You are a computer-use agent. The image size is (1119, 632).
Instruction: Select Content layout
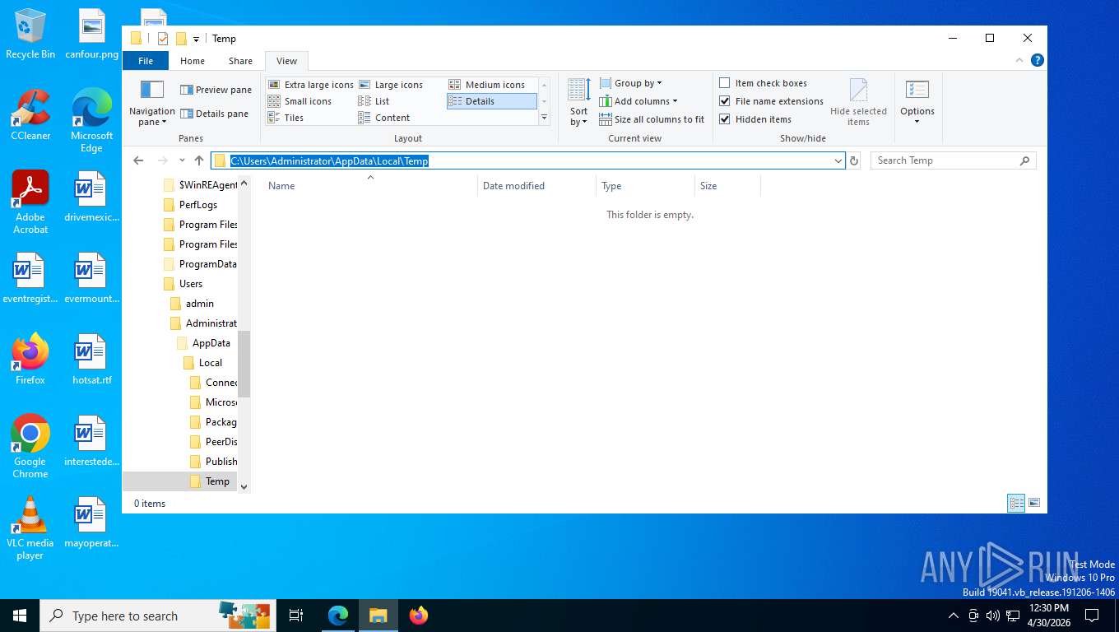click(x=384, y=118)
